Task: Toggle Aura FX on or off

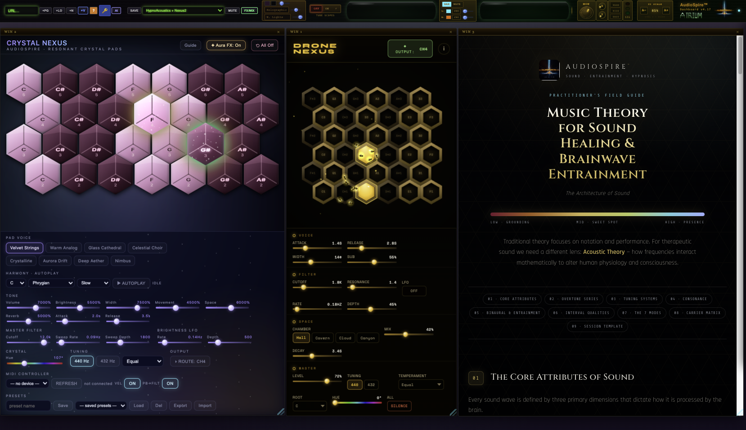Action: [x=226, y=45]
